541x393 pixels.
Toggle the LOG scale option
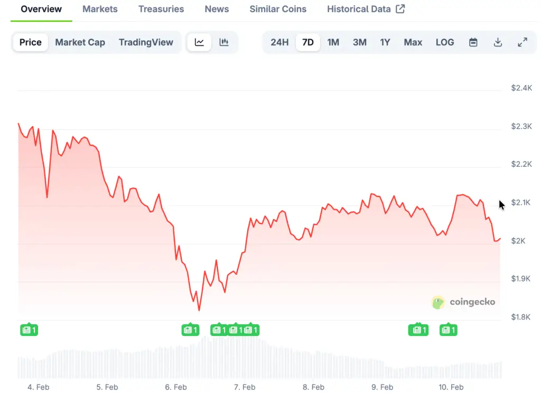click(x=445, y=42)
